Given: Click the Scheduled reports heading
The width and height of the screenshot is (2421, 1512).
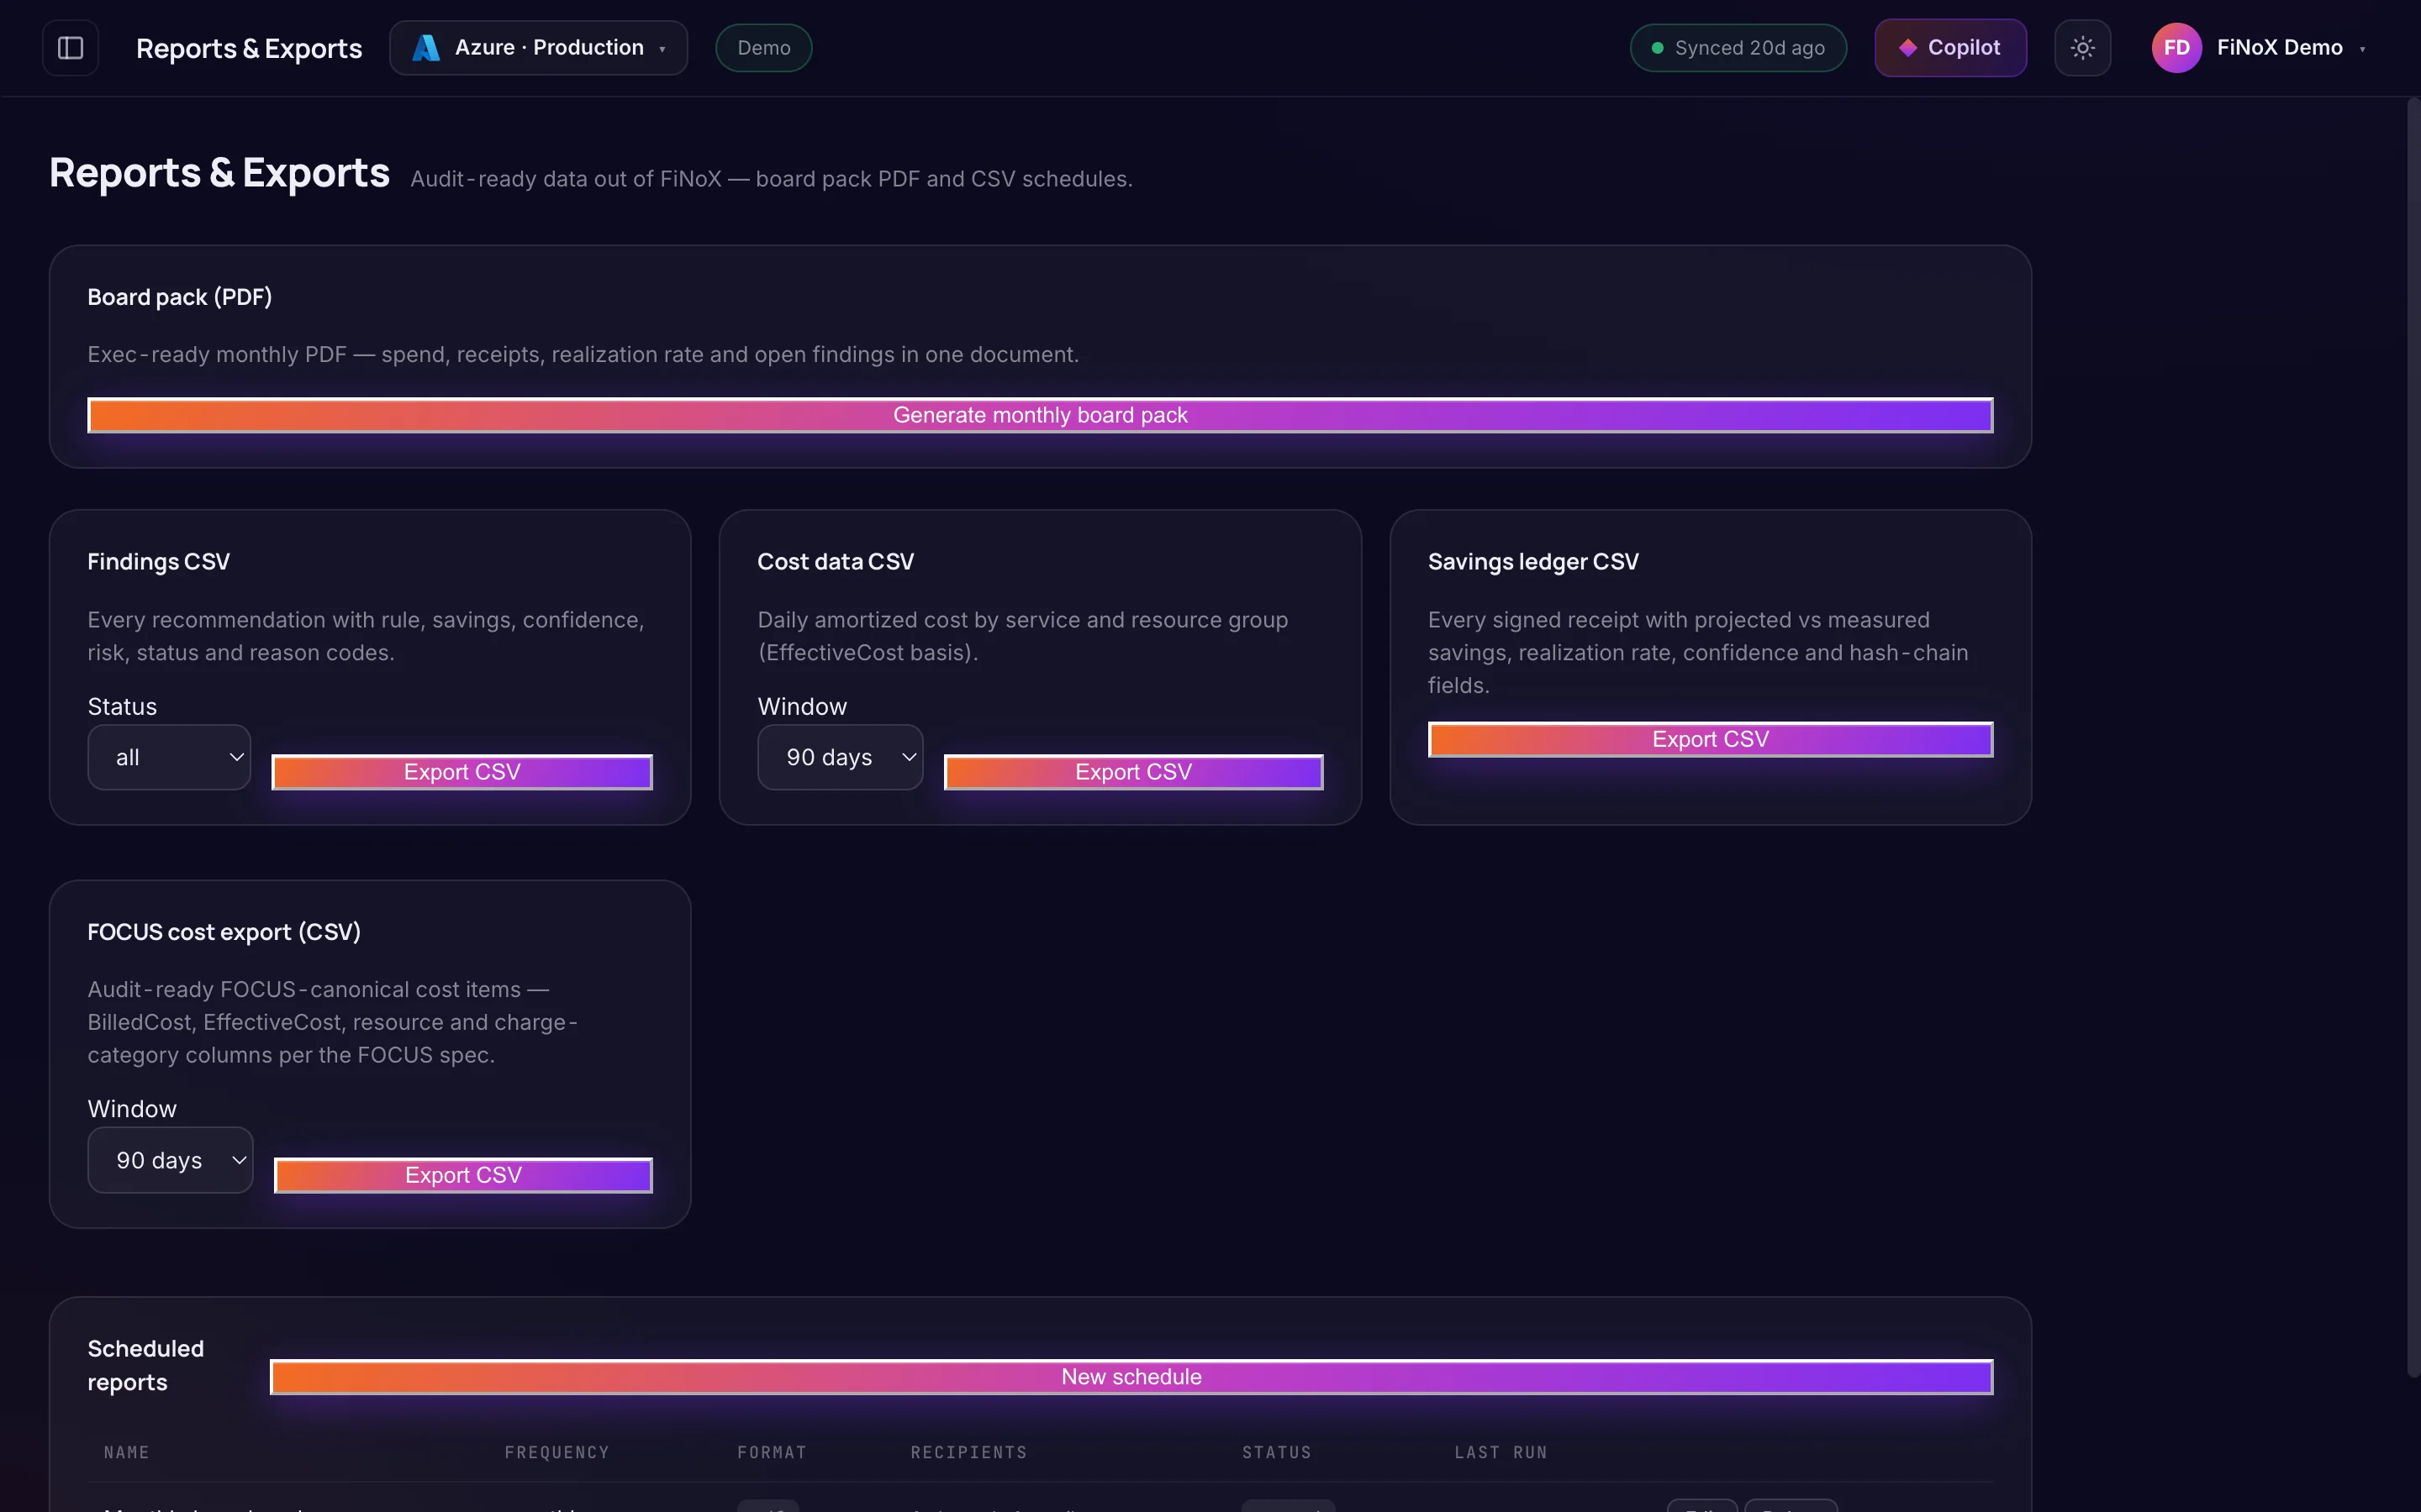Looking at the screenshot, I should pos(145,1365).
